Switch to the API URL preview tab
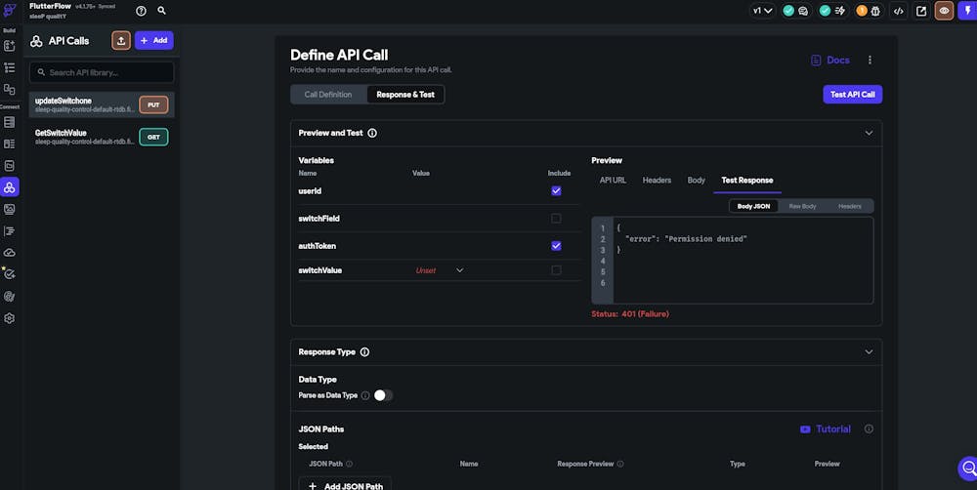The image size is (977, 490). coord(613,180)
